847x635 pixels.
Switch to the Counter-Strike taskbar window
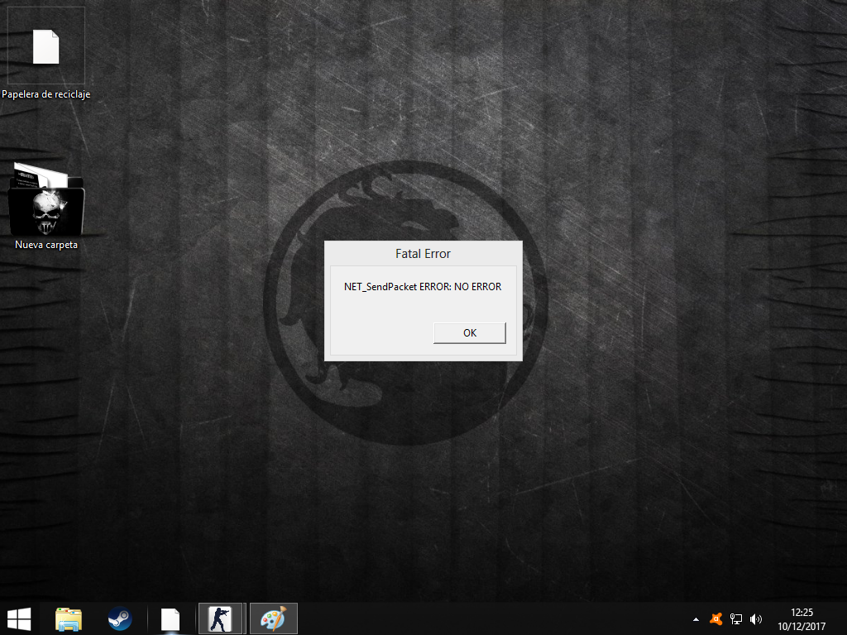(220, 618)
